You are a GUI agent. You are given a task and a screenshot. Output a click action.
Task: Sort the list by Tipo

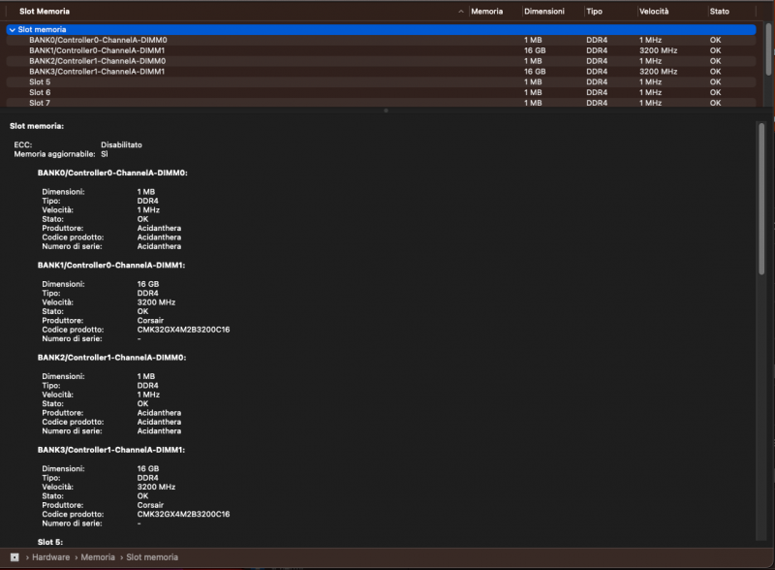pyautogui.click(x=594, y=12)
